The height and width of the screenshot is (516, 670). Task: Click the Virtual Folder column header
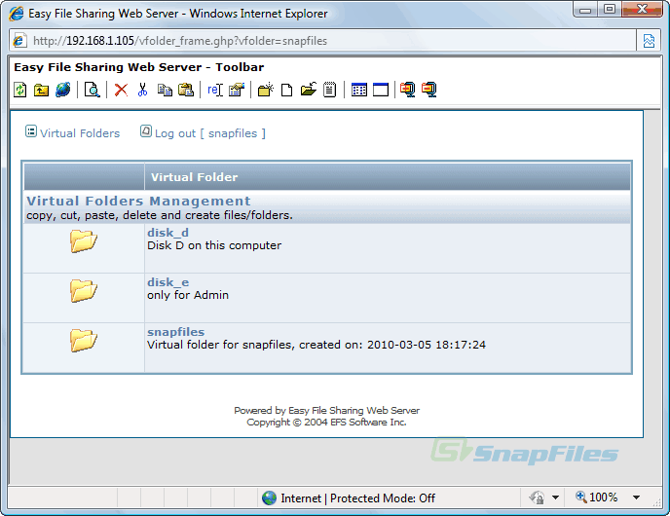coord(194,177)
